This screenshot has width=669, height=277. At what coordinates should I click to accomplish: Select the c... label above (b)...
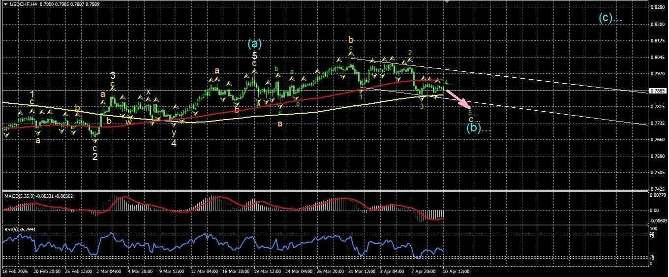[x=474, y=120]
